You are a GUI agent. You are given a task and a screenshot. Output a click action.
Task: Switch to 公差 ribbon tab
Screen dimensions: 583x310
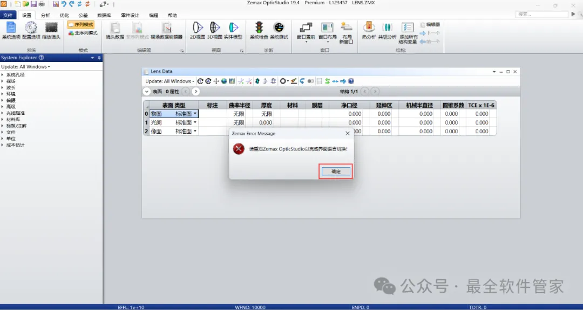point(83,15)
